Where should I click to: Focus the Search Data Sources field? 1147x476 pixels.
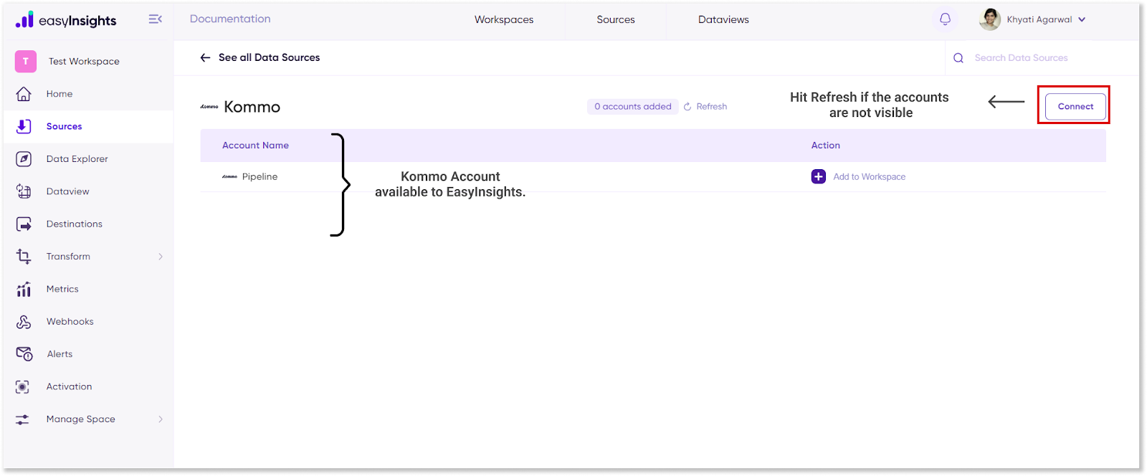point(1021,58)
